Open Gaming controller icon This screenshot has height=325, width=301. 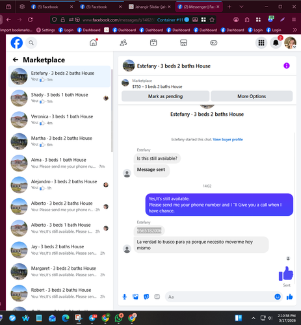tap(214, 43)
